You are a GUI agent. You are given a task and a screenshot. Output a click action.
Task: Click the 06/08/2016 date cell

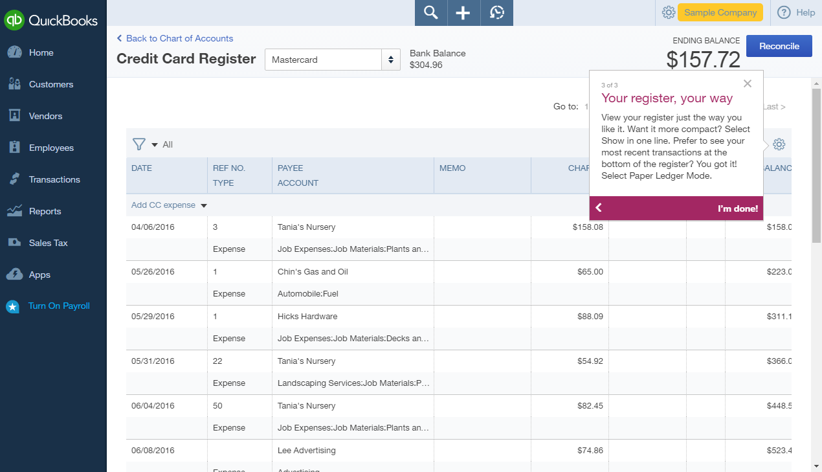167,451
